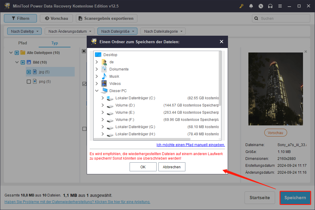Toggle the select-all checkbox in file list
The width and height of the screenshot is (315, 210).
[84, 51]
